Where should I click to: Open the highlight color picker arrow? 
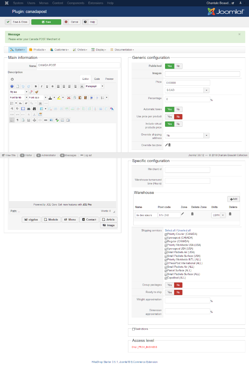coord(63,98)
